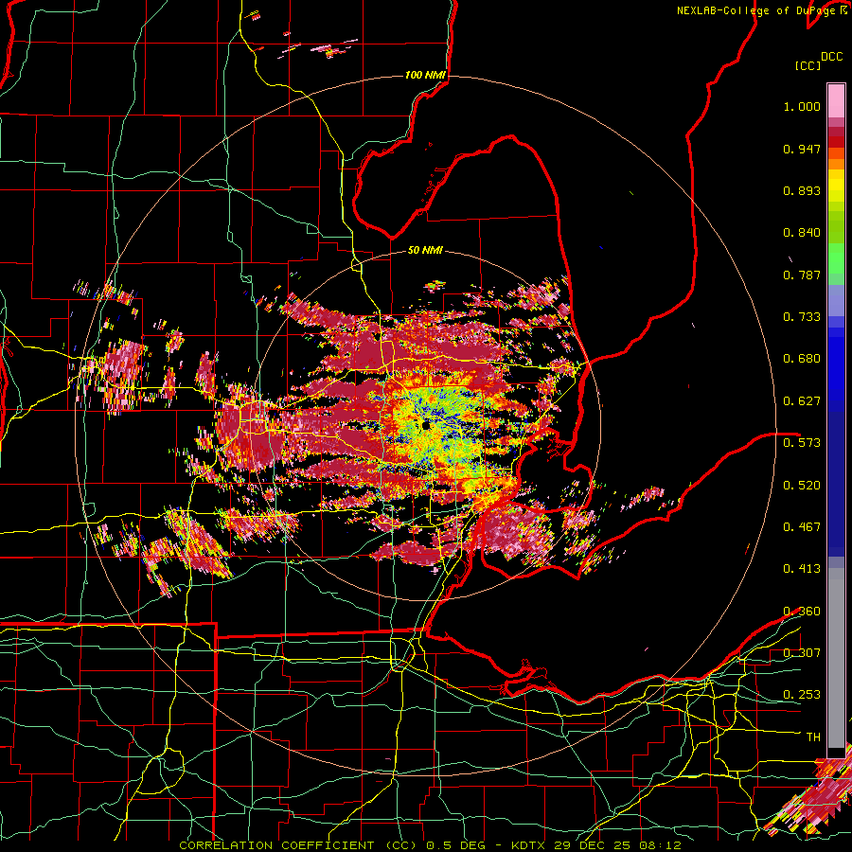The width and height of the screenshot is (852, 852).
Task: Click the 0.627 value on the color scale
Action: (x=802, y=401)
